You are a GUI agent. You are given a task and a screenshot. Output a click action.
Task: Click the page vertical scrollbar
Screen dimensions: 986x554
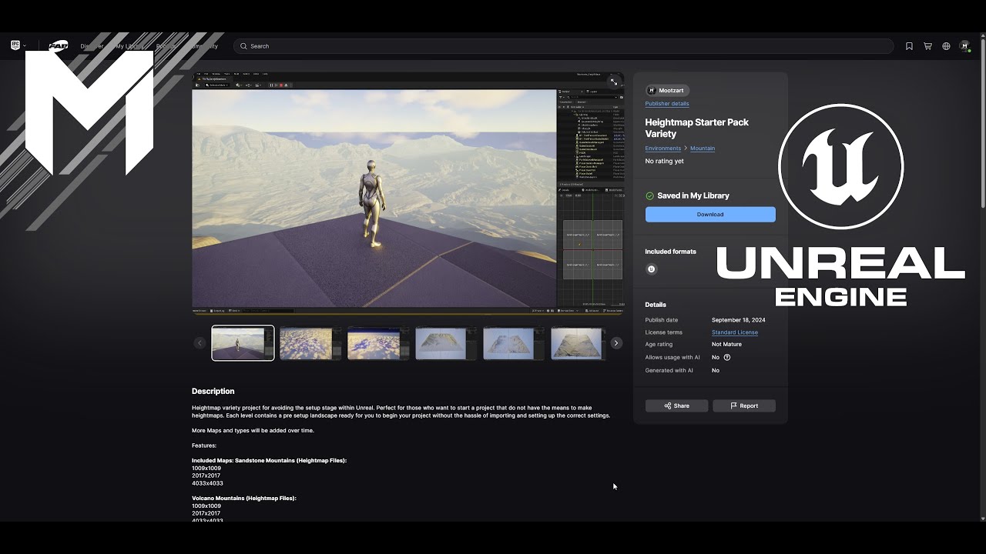pyautogui.click(x=983, y=123)
